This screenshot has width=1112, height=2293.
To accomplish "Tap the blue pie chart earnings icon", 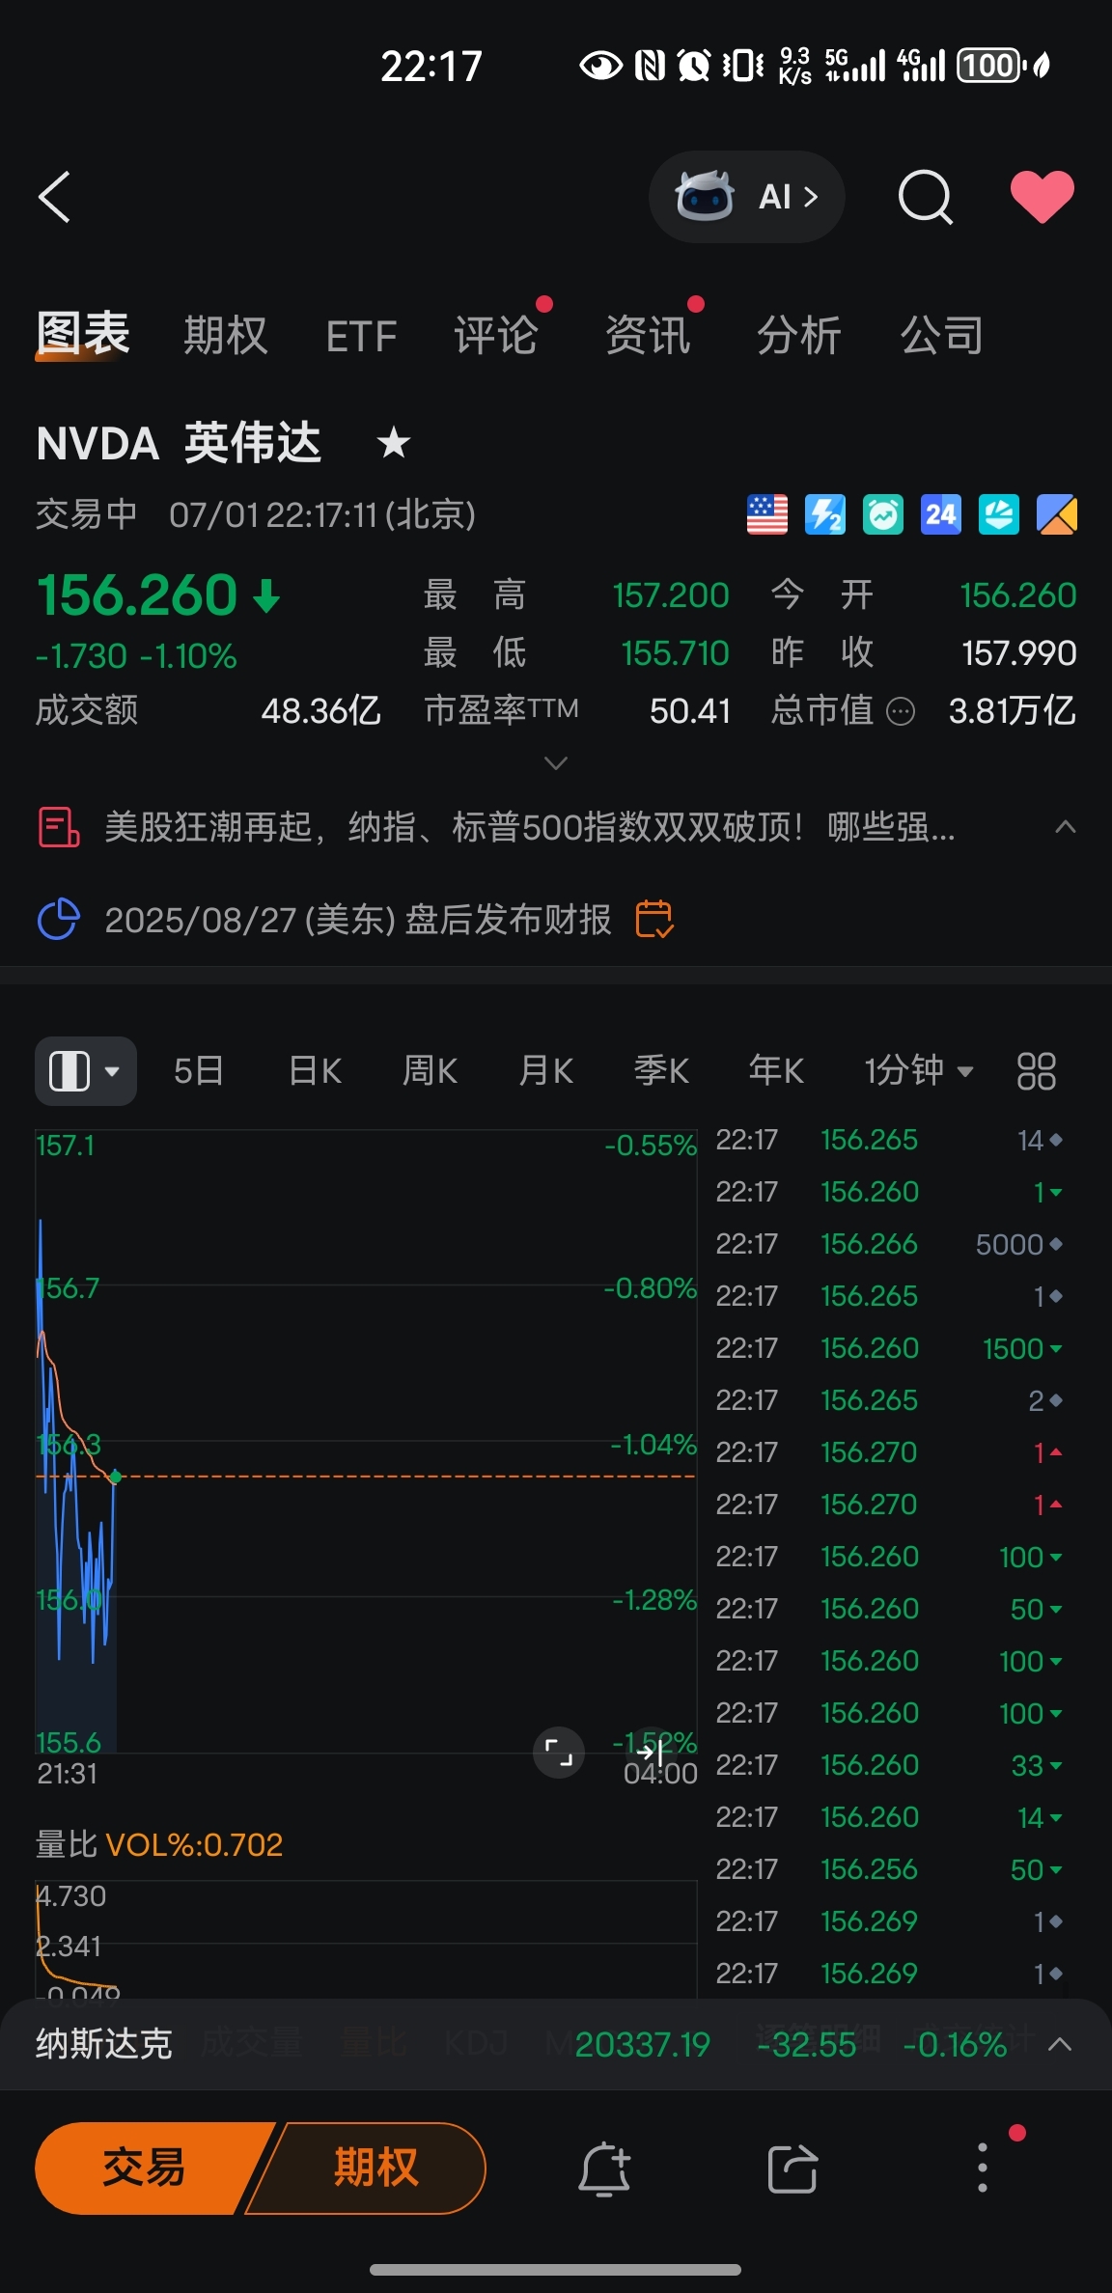I will (58, 919).
